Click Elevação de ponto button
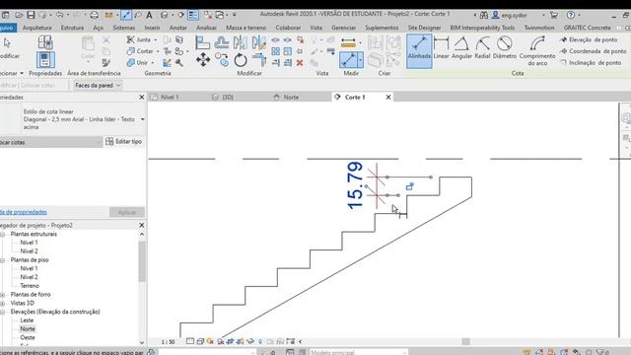Image resolution: width=631 pixels, height=355 pixels. click(589, 39)
